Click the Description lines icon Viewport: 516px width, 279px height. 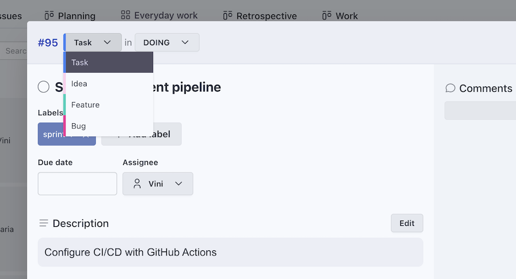point(43,223)
